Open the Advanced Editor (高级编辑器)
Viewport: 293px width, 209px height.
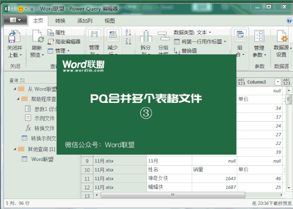(x=64, y=42)
